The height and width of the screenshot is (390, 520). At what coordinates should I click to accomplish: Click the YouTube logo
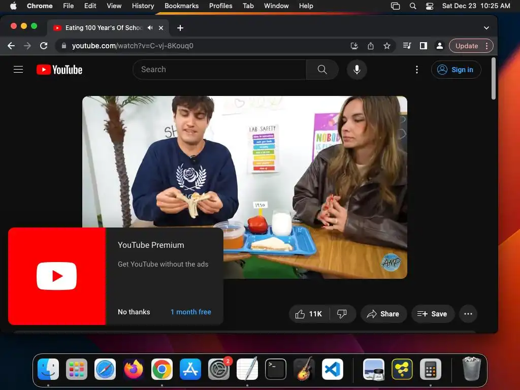(x=59, y=70)
